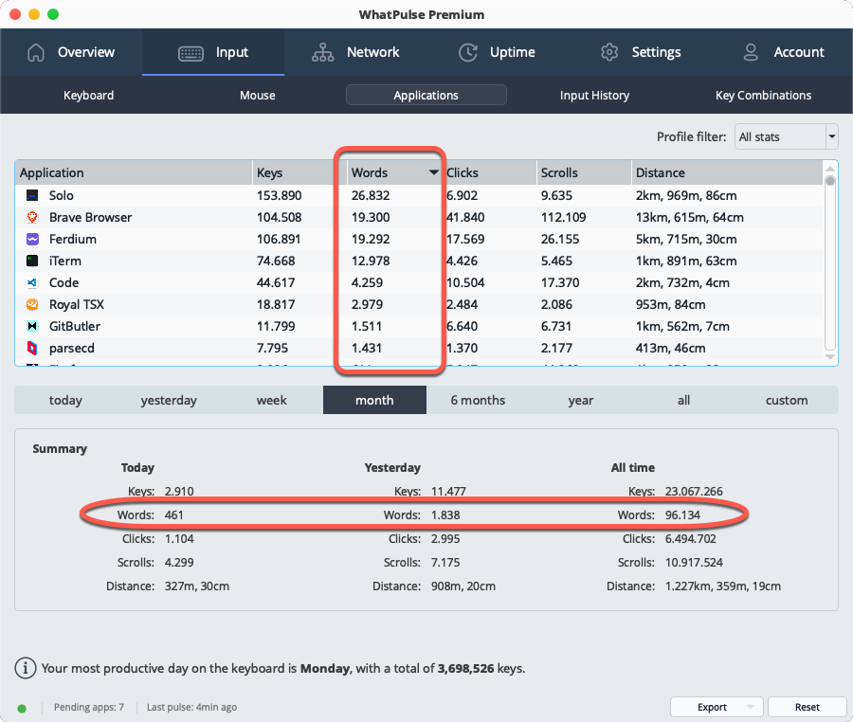Click the parsecd app icon
This screenshot has width=853, height=722.
(32, 348)
